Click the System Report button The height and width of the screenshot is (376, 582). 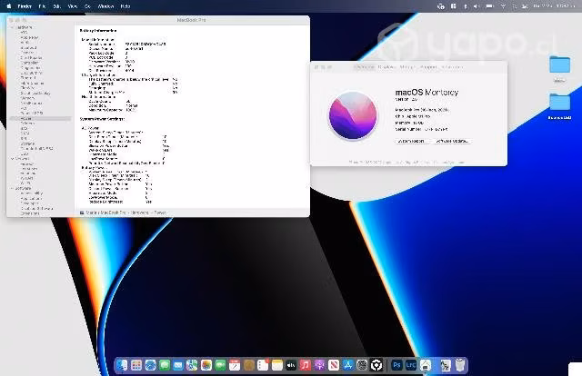(411, 142)
